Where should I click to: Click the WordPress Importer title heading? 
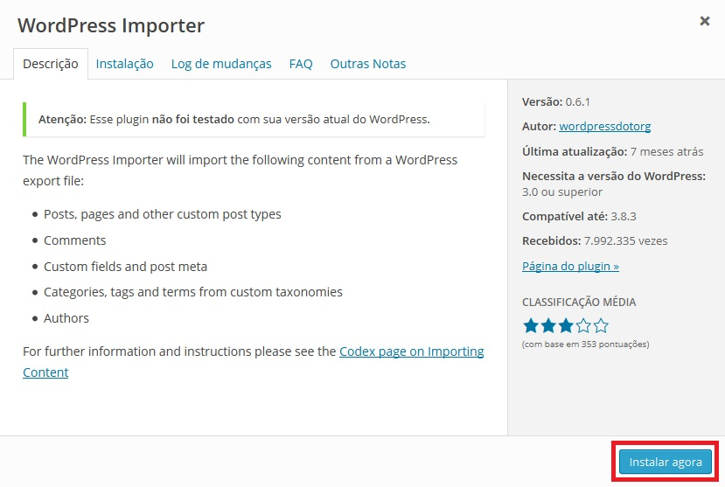tap(111, 25)
